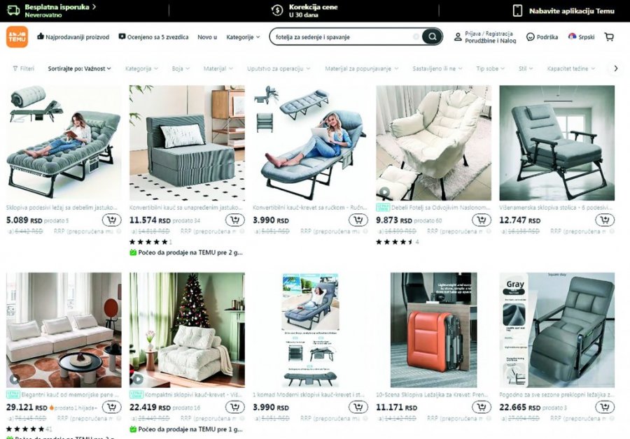Image resolution: width=630 pixels, height=439 pixels.
Task: Open the shopping cart icon in header
Action: tap(609, 37)
